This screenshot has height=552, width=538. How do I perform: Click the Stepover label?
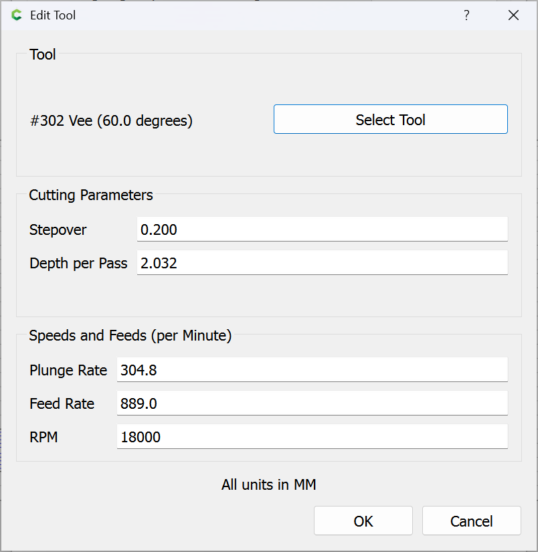click(x=58, y=230)
